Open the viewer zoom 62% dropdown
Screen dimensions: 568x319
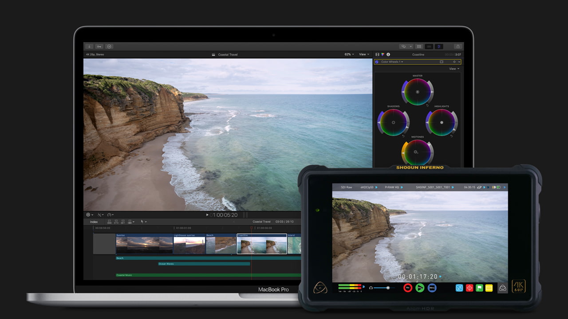coord(349,54)
